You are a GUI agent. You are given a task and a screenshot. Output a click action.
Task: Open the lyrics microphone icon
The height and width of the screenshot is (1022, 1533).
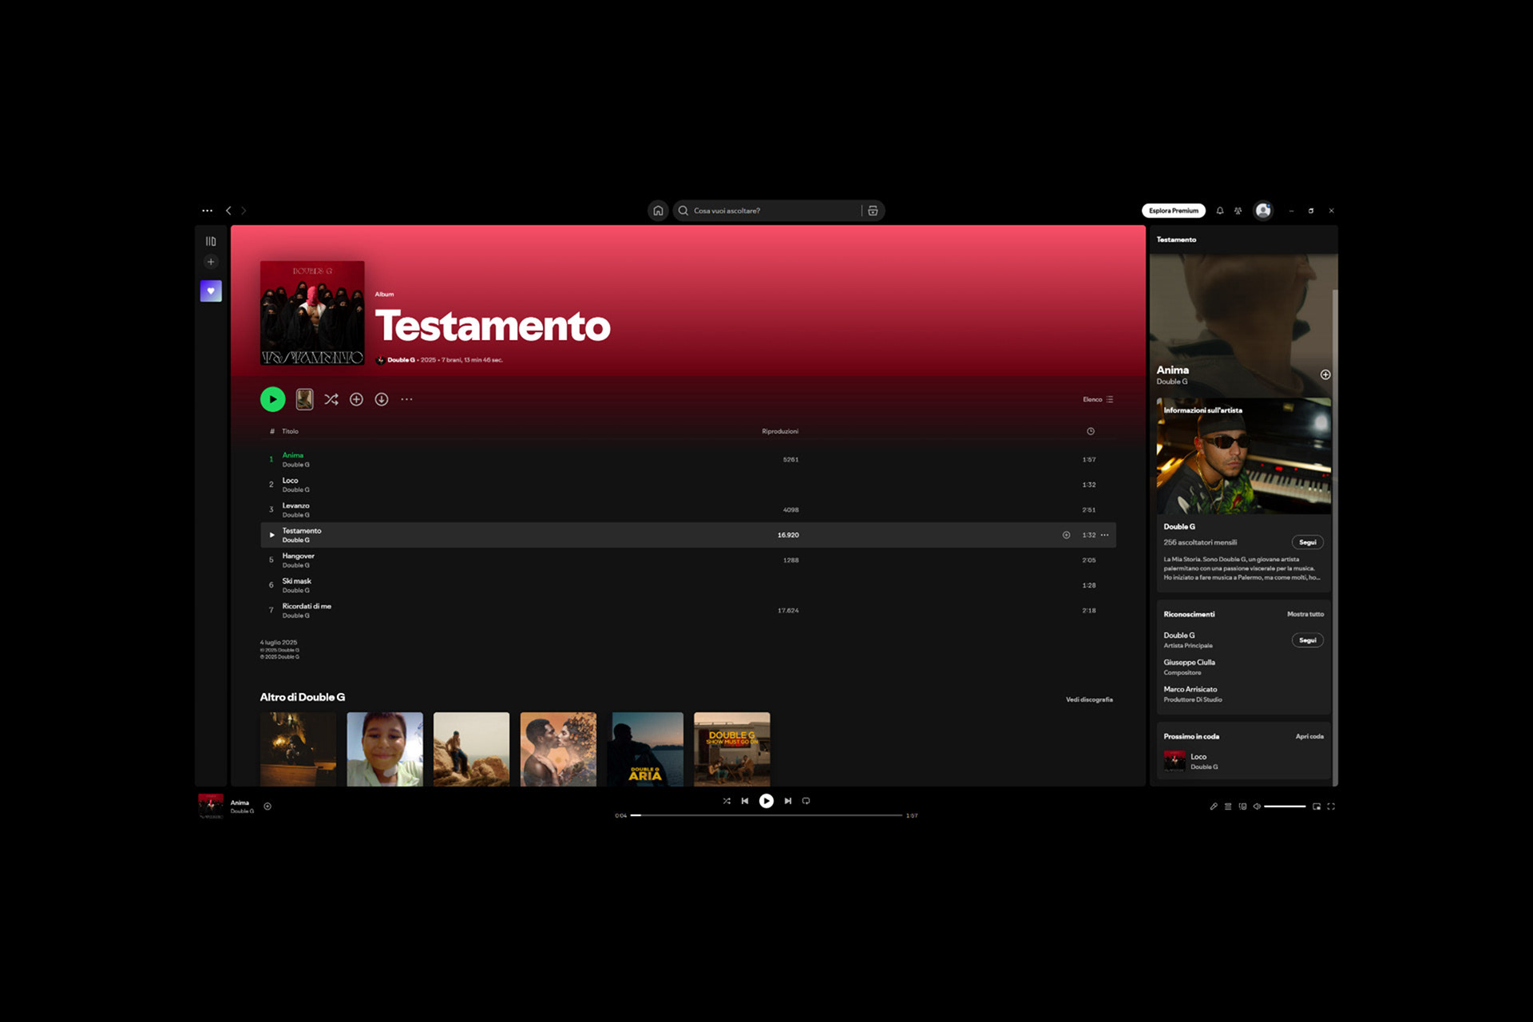1214,806
